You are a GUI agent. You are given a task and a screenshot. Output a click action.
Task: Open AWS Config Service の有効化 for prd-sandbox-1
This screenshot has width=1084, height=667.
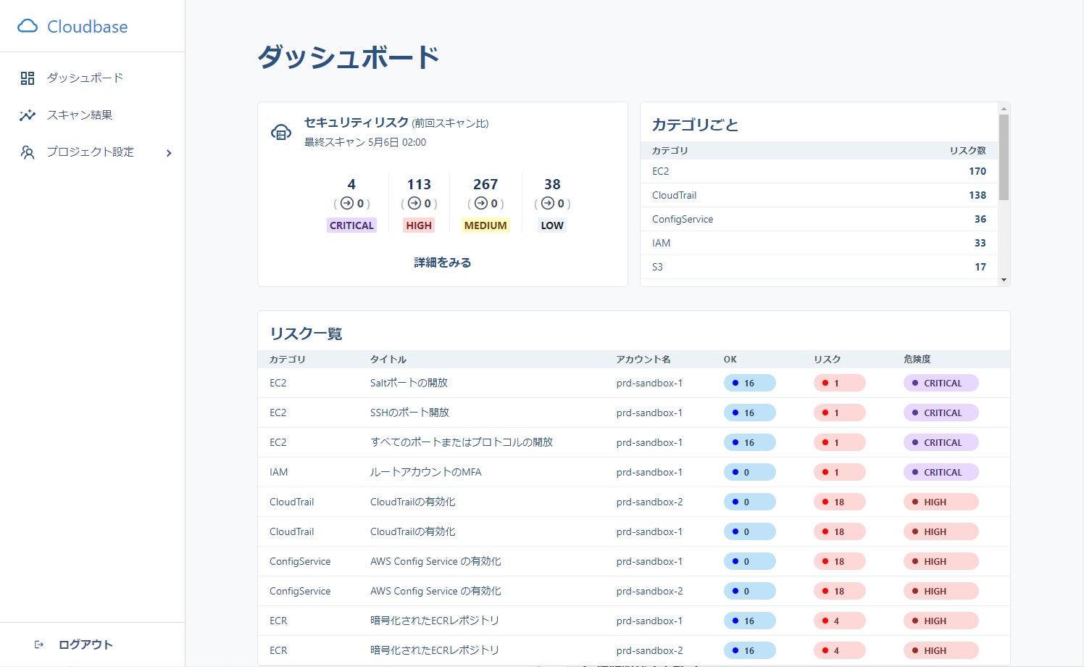coord(634,561)
